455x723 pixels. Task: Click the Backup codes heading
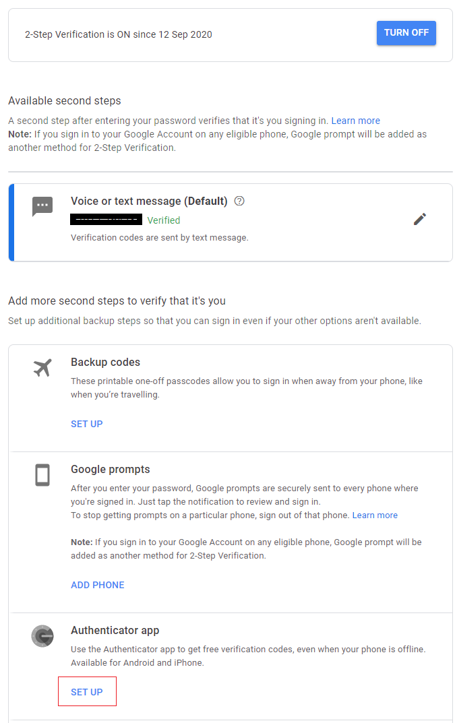(105, 362)
